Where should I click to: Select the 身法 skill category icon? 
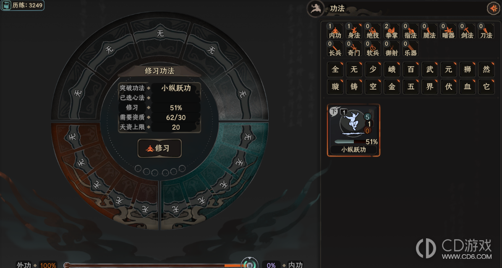[x=354, y=31]
